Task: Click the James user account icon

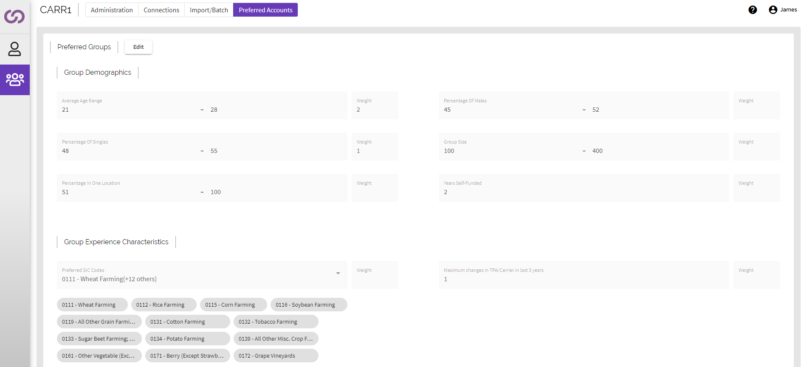Action: [x=773, y=10]
